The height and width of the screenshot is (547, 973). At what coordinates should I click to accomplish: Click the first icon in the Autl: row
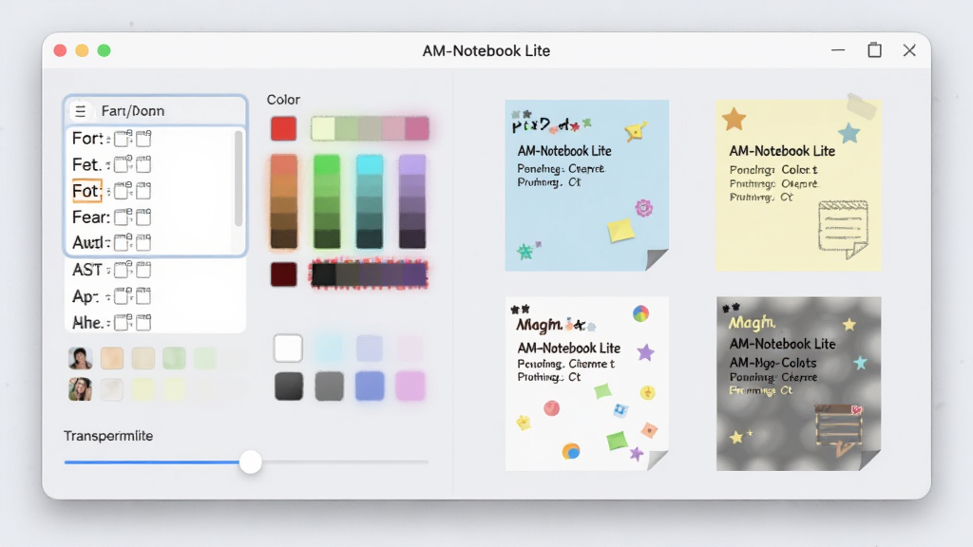tap(123, 242)
